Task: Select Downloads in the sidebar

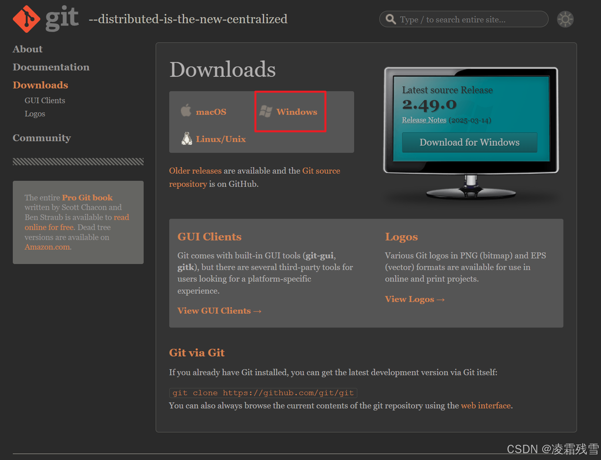Action: [40, 85]
